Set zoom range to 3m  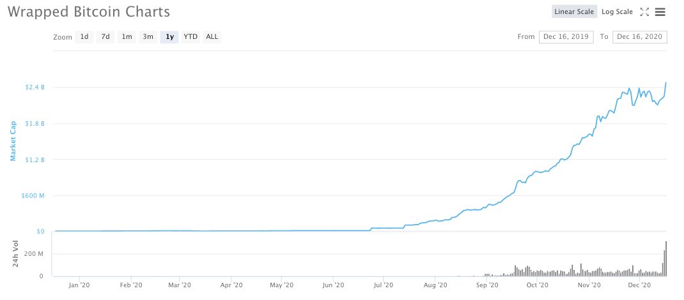[x=148, y=37]
